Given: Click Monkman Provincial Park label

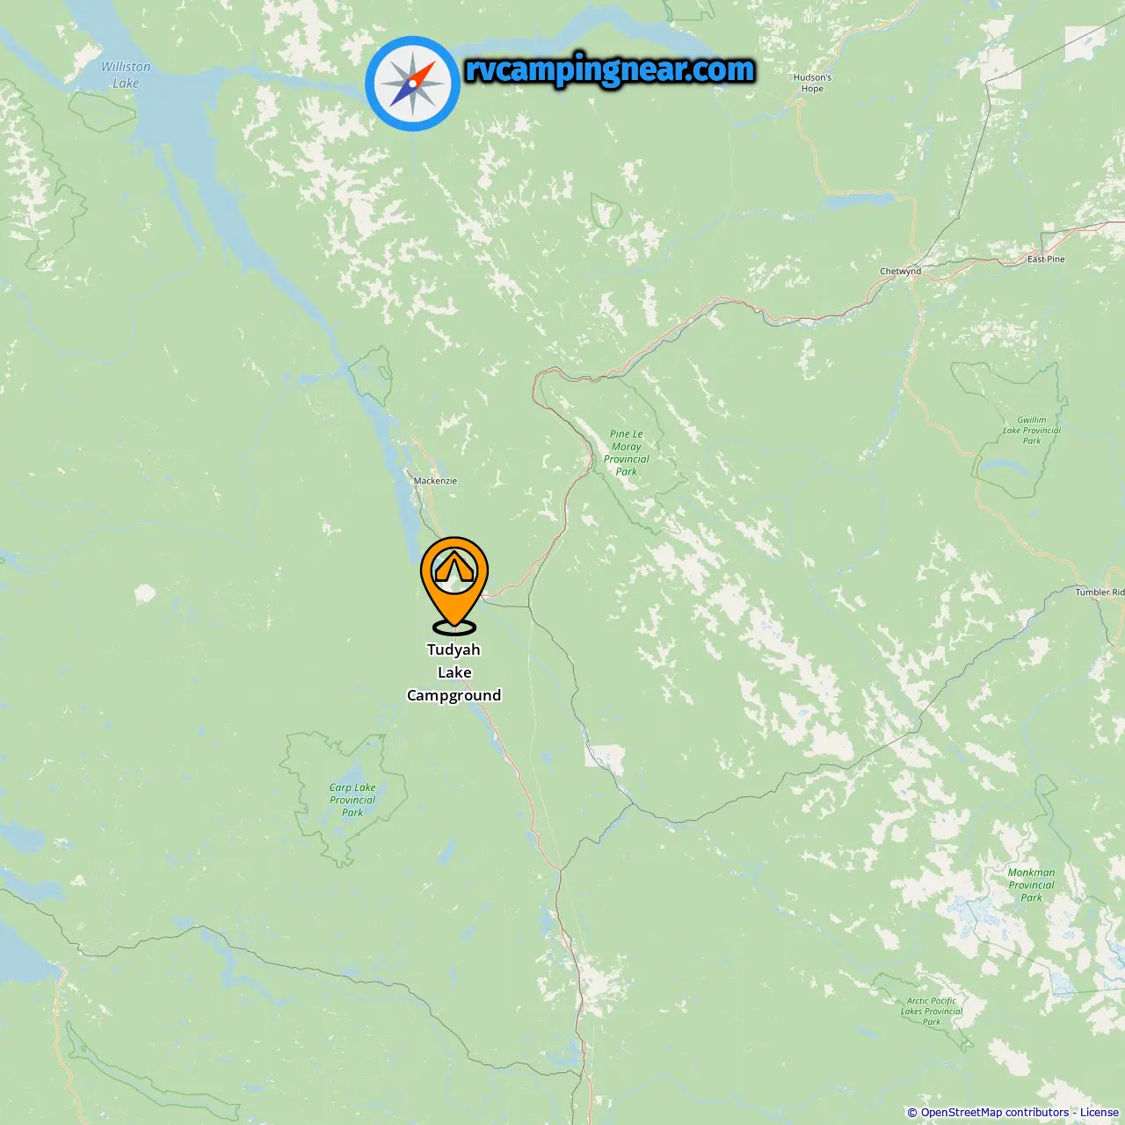Looking at the screenshot, I should click(x=1032, y=885).
